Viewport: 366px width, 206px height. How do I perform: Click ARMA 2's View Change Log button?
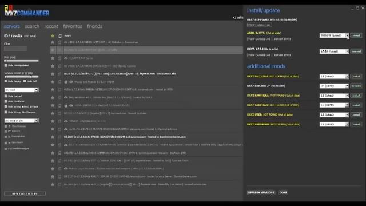pyautogui.click(x=259, y=39)
